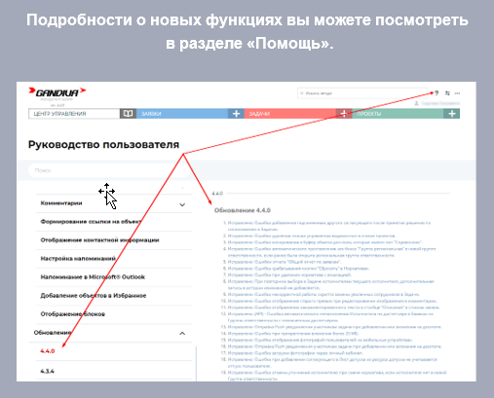Add a new заявка with plus icon
The height and width of the screenshot is (398, 494).
[236, 114]
